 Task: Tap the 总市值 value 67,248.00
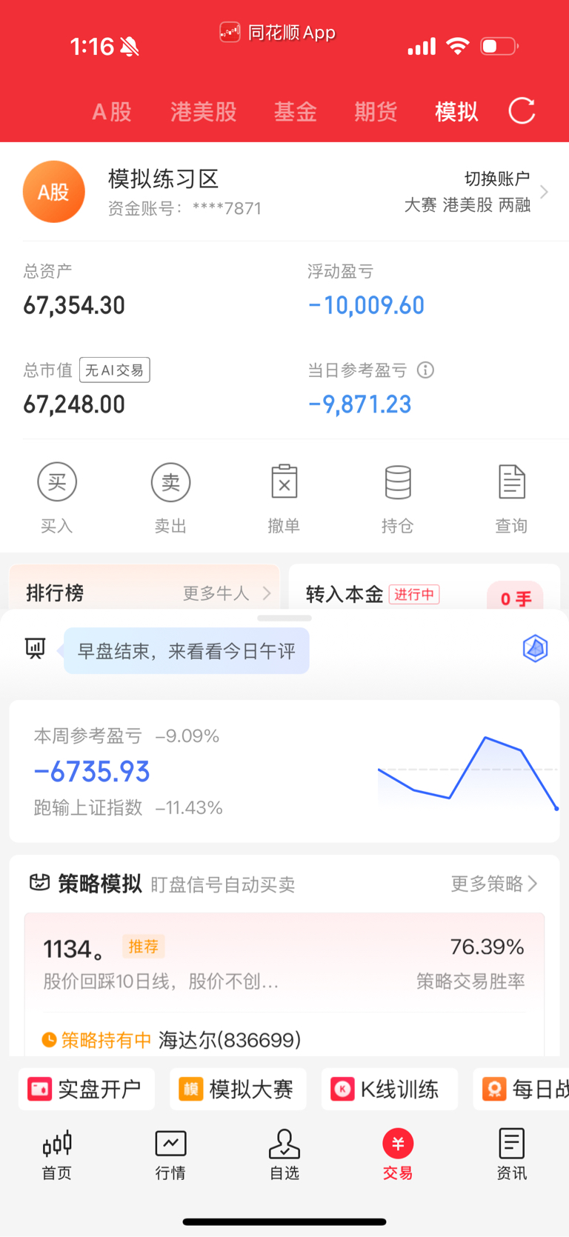[74, 404]
